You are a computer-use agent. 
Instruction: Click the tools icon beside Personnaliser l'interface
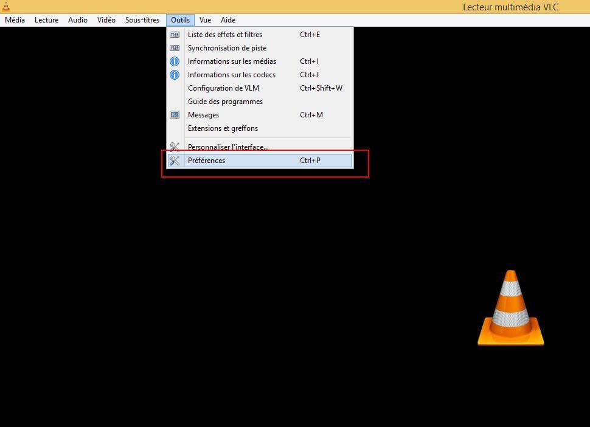[x=175, y=147]
